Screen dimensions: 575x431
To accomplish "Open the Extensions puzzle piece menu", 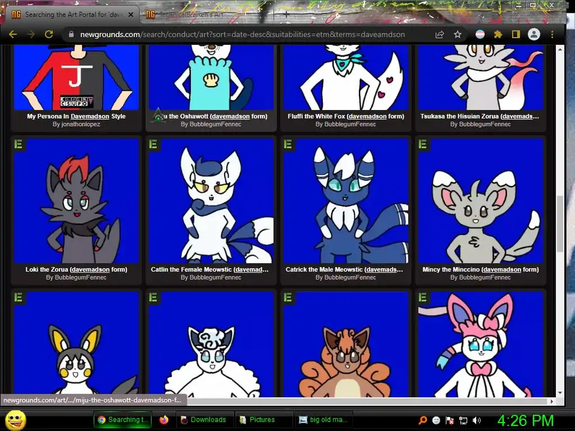I will click(x=498, y=34).
